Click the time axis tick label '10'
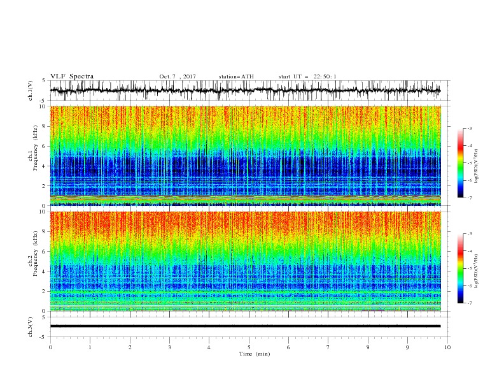The width and height of the screenshot is (504, 390). [447, 347]
